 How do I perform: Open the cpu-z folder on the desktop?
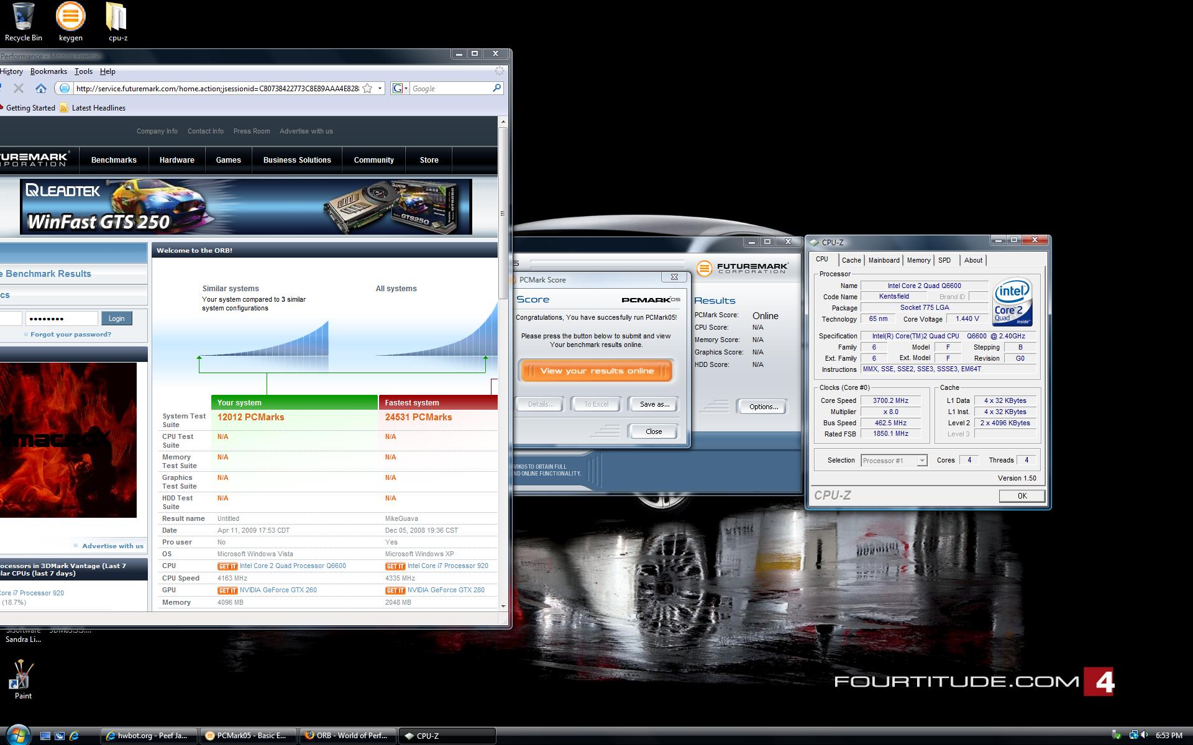click(x=117, y=22)
